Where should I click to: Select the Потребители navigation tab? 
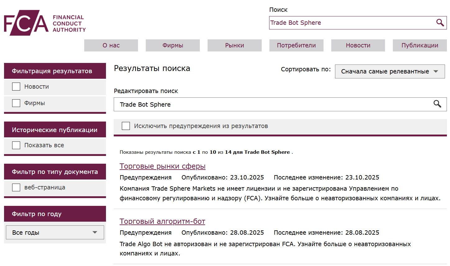(x=296, y=45)
